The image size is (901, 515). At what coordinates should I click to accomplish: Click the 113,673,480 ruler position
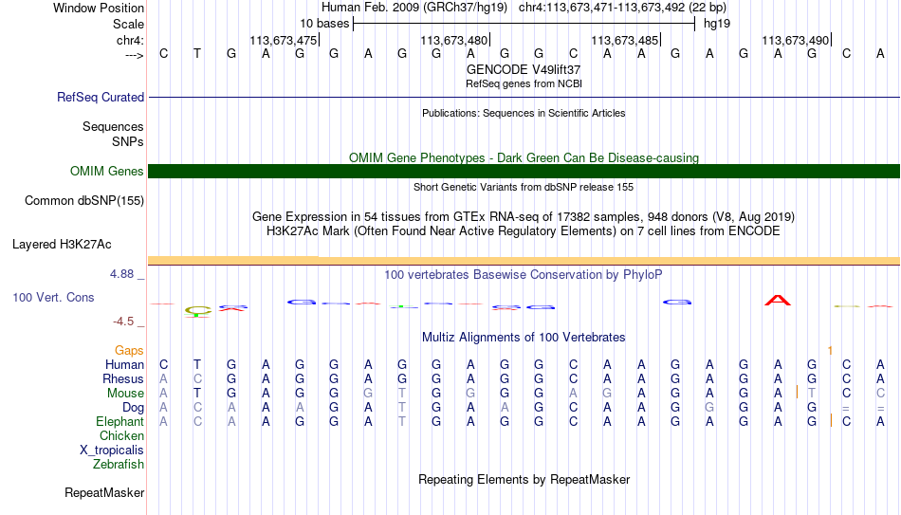click(454, 40)
